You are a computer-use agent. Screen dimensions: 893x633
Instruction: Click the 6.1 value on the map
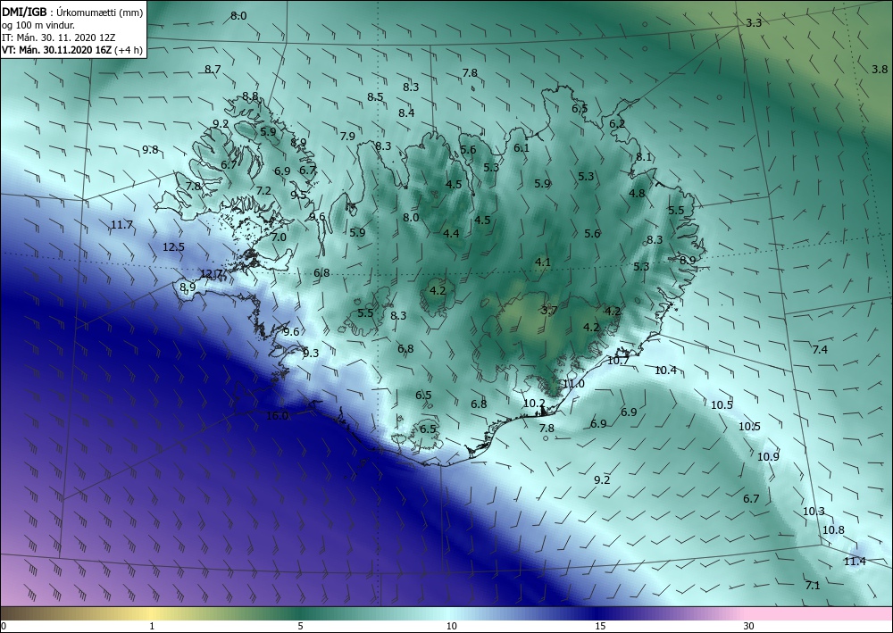point(522,148)
